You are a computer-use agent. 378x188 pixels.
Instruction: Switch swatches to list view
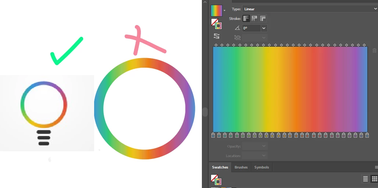pos(365,179)
